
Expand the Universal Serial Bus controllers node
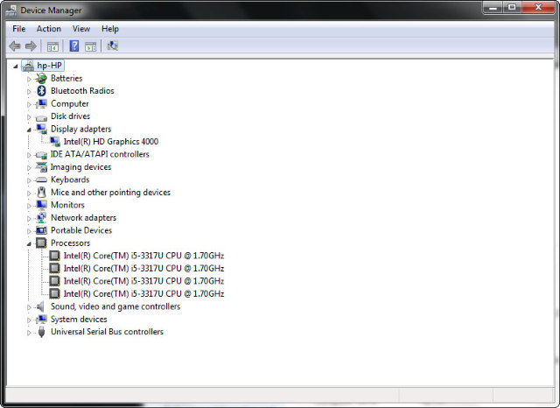(29, 333)
